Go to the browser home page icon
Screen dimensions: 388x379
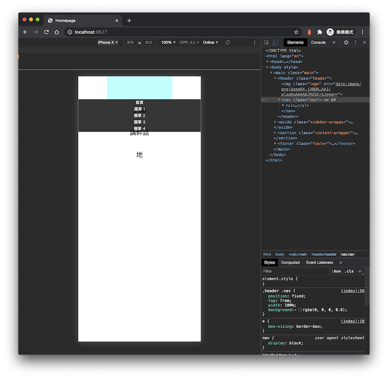pyautogui.click(x=57, y=32)
